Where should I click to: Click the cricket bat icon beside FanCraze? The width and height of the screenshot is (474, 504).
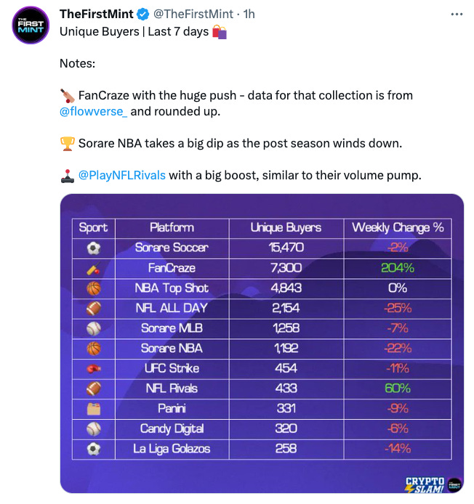tap(94, 269)
